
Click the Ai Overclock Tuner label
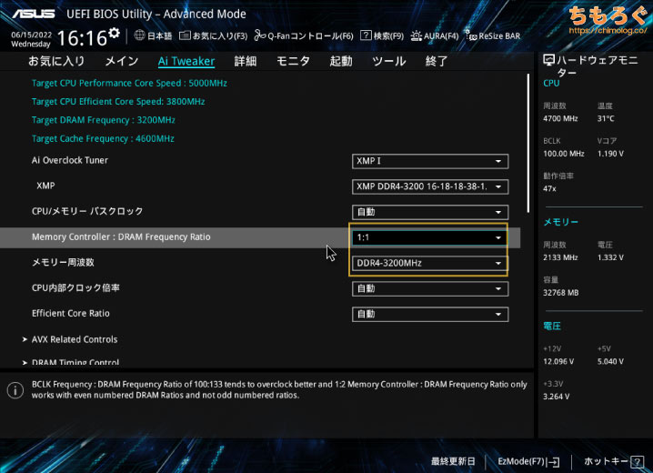point(69,160)
